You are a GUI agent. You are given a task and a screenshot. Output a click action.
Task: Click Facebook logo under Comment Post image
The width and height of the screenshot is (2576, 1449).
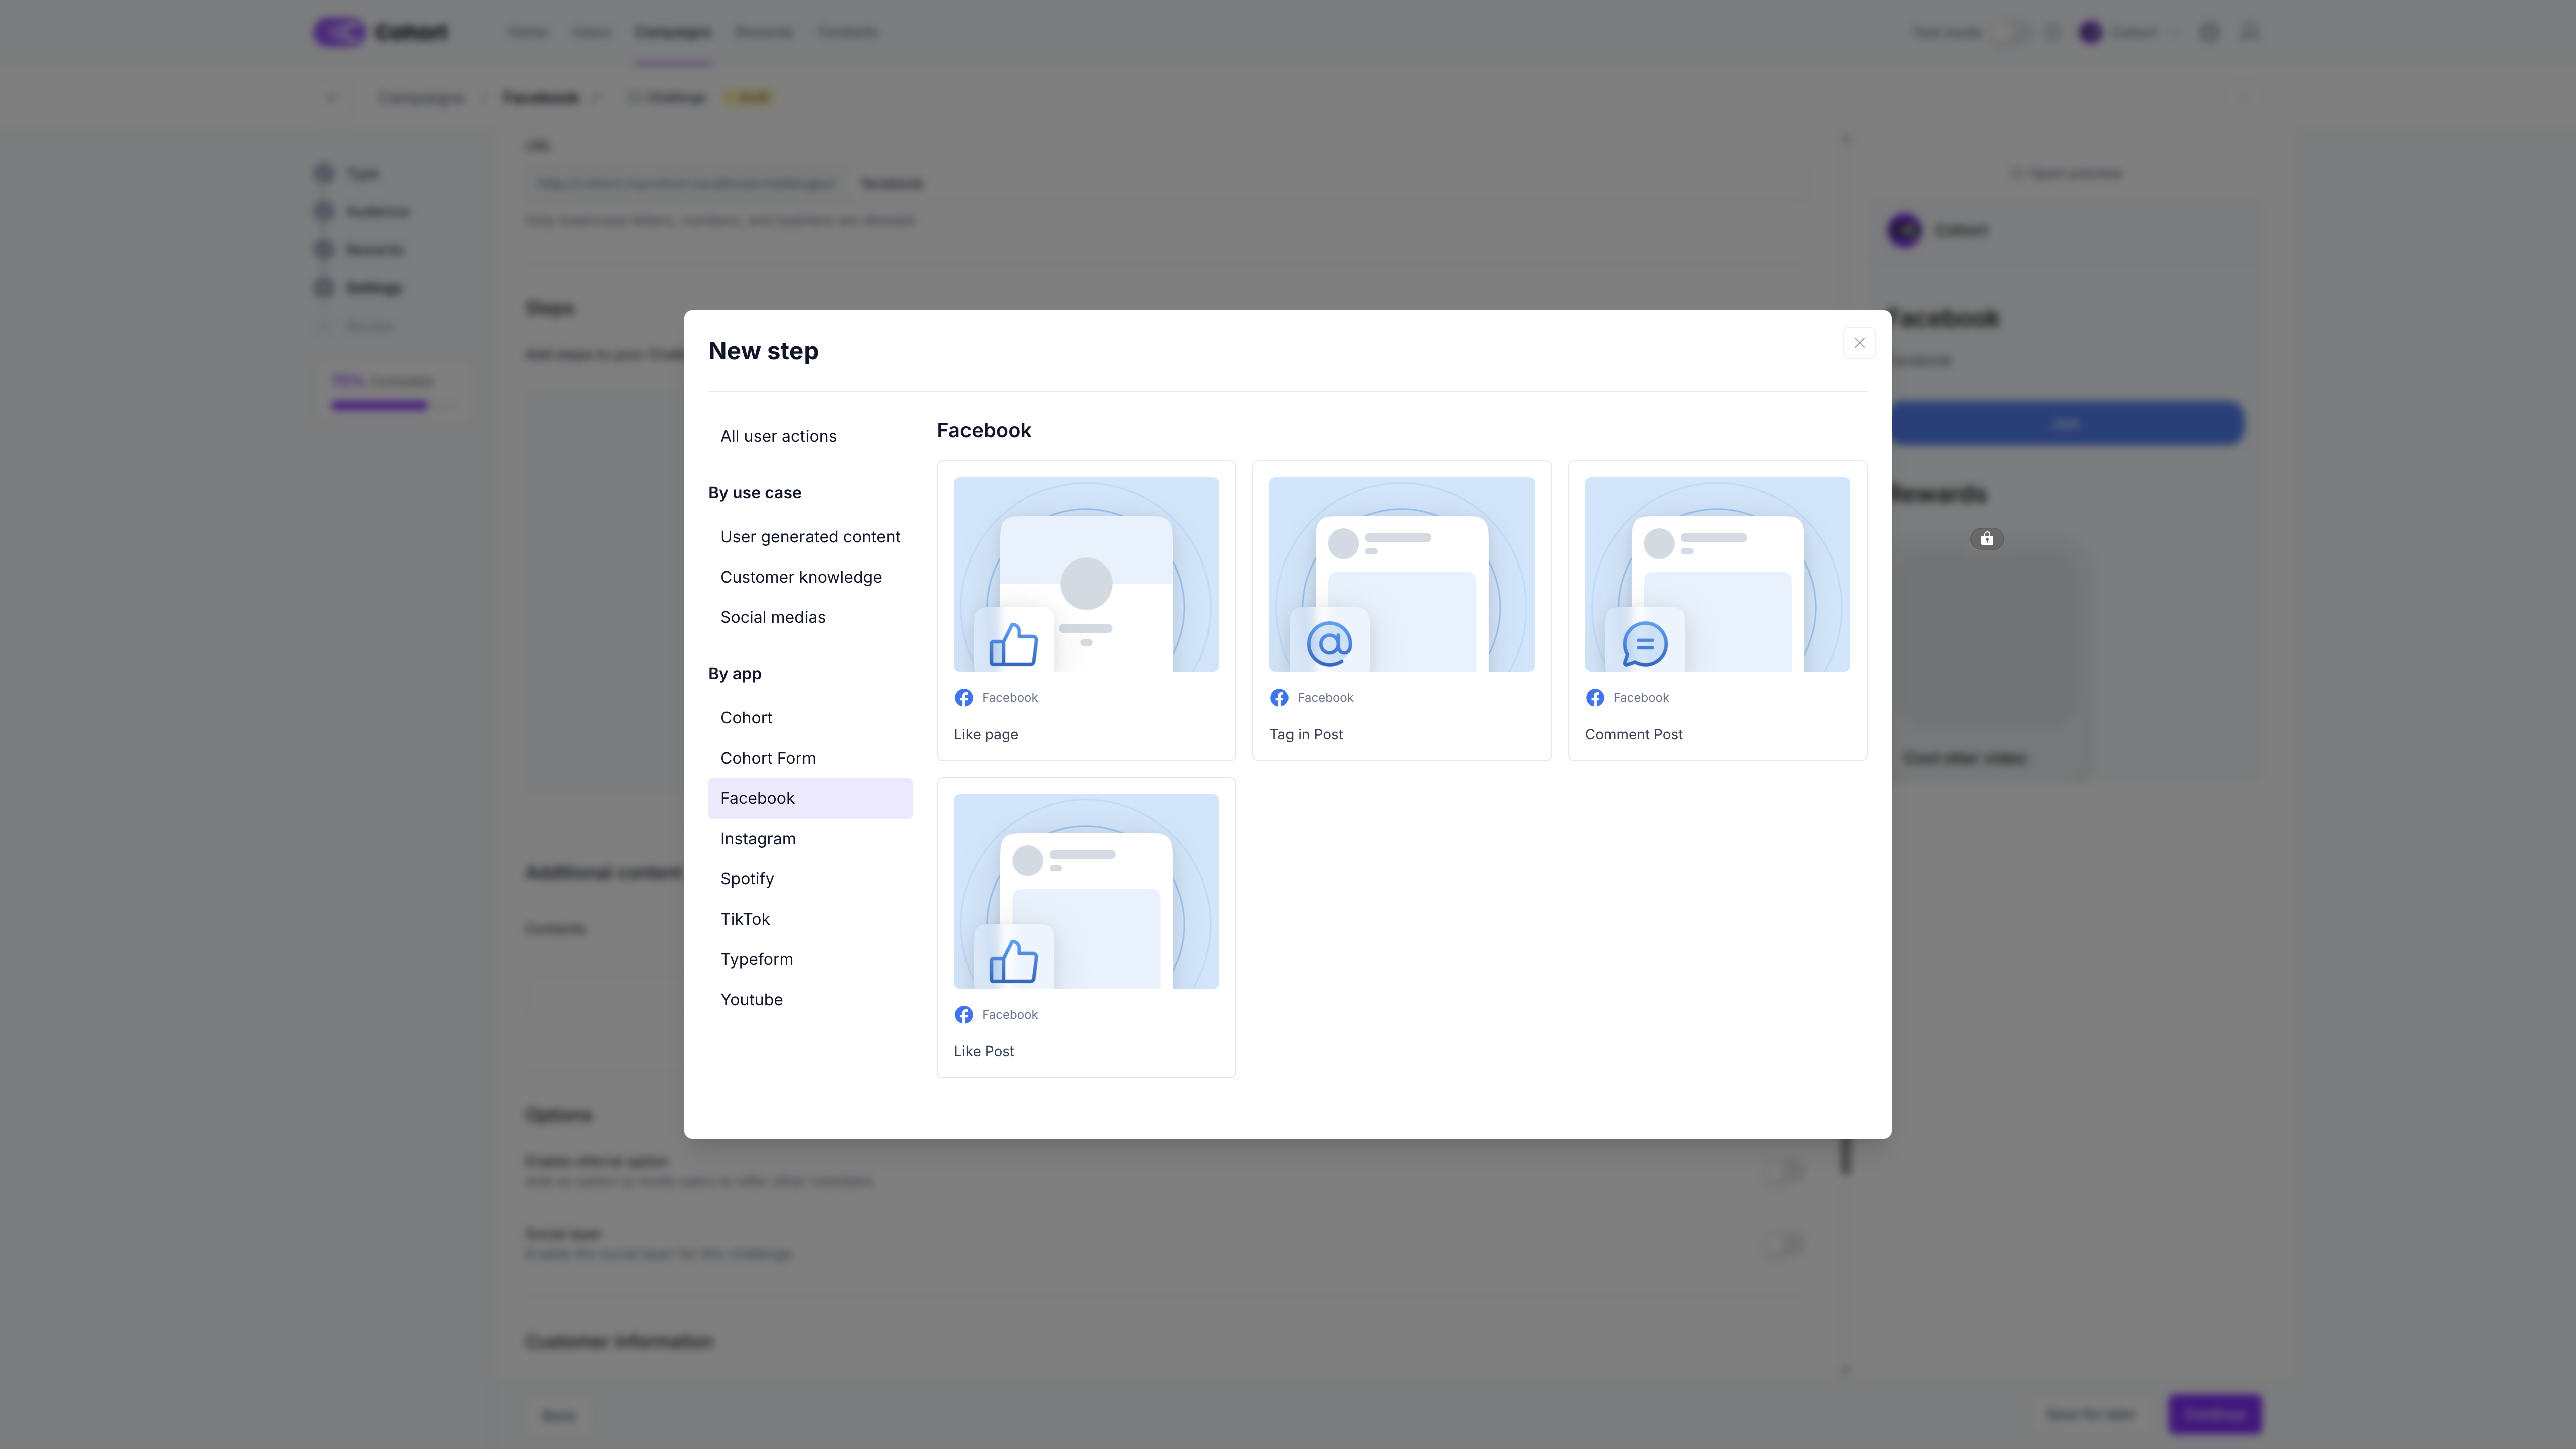[1595, 698]
